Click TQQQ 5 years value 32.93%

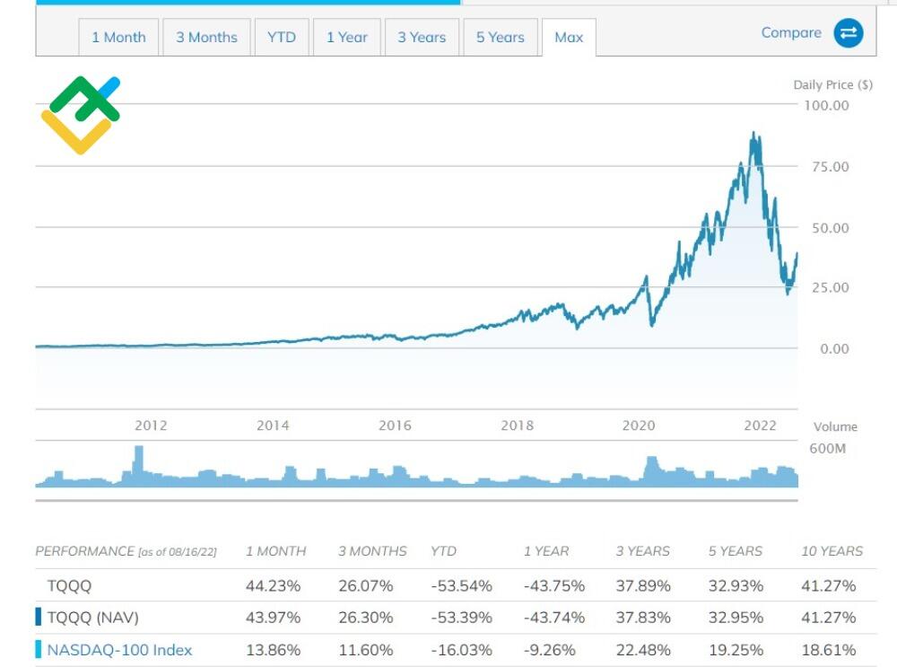[736, 585]
